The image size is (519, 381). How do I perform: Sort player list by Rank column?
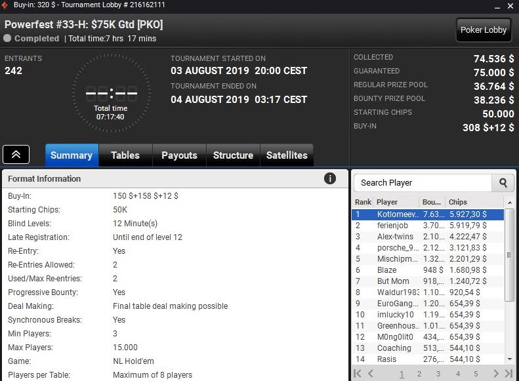coord(363,202)
